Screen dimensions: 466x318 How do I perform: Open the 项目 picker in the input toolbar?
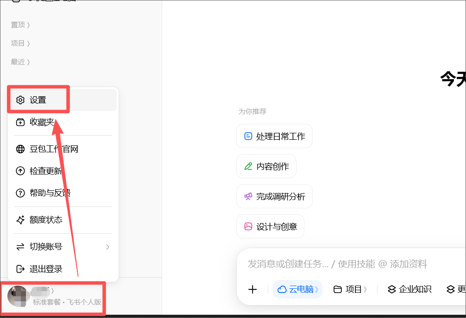pyautogui.click(x=350, y=289)
